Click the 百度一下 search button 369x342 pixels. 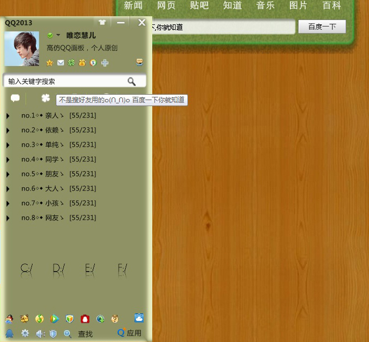(x=322, y=27)
